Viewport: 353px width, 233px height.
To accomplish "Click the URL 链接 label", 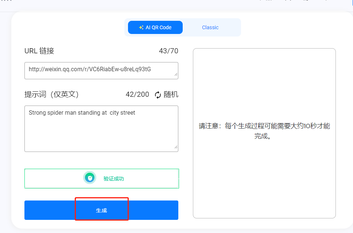I will point(39,51).
